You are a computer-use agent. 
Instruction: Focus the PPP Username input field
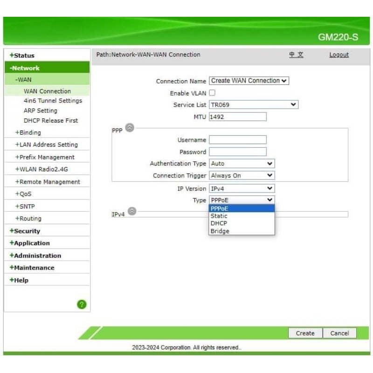(x=238, y=140)
